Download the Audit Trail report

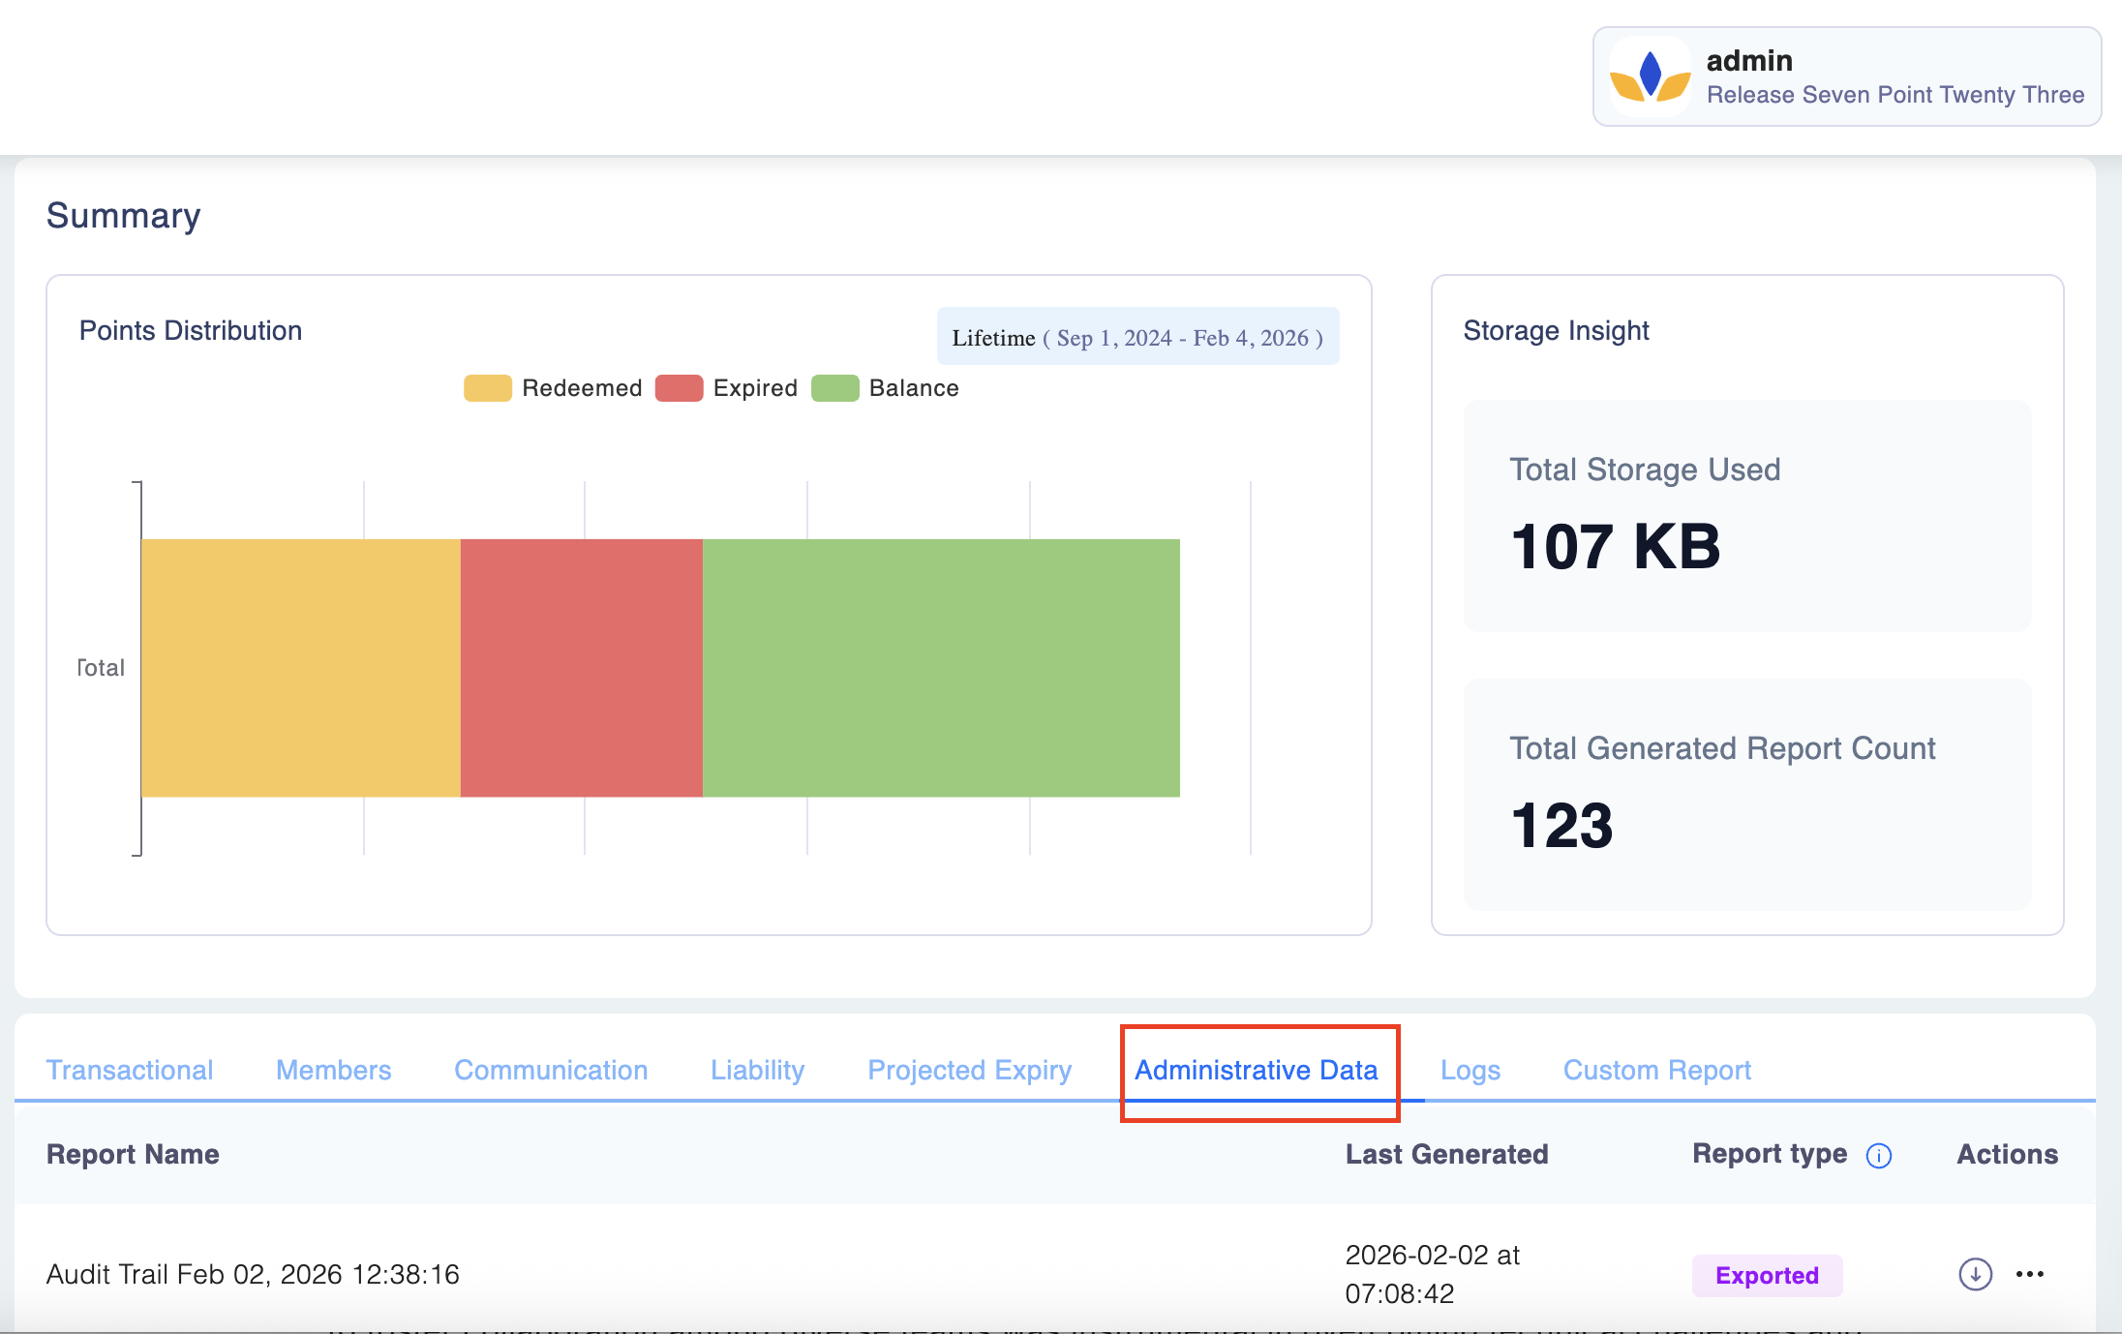(x=1975, y=1274)
